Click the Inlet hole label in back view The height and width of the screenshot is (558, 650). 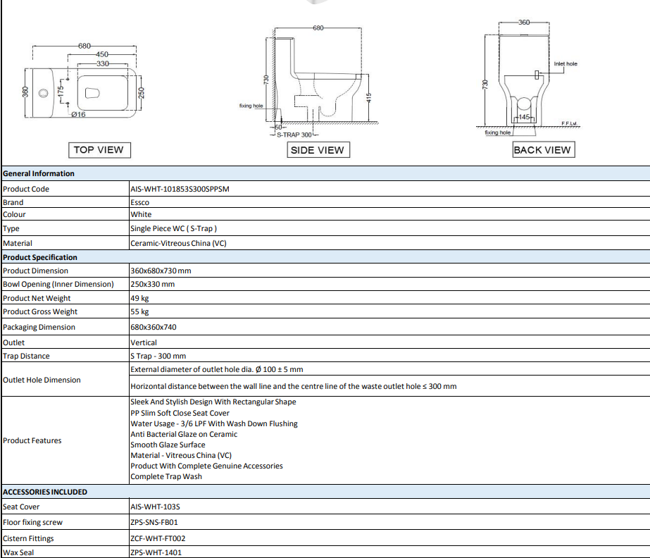click(x=565, y=64)
